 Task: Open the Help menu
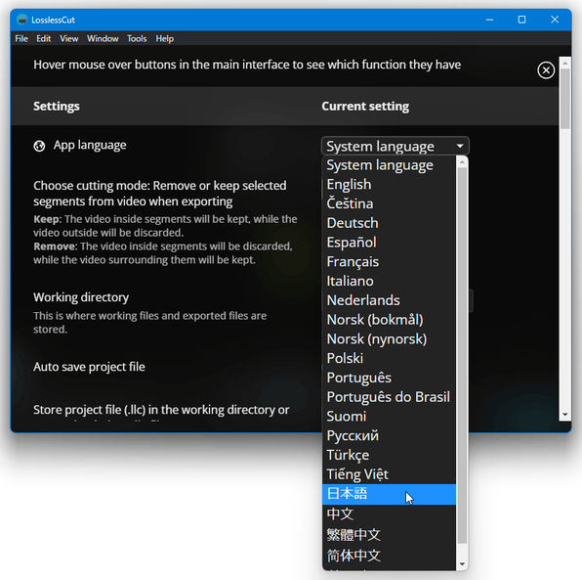pyautogui.click(x=165, y=39)
